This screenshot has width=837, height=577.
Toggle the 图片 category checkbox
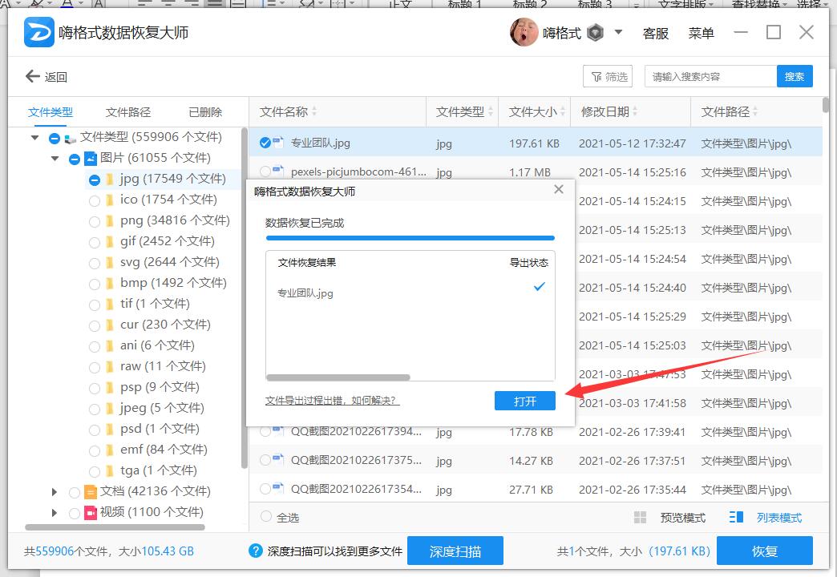coord(75,159)
